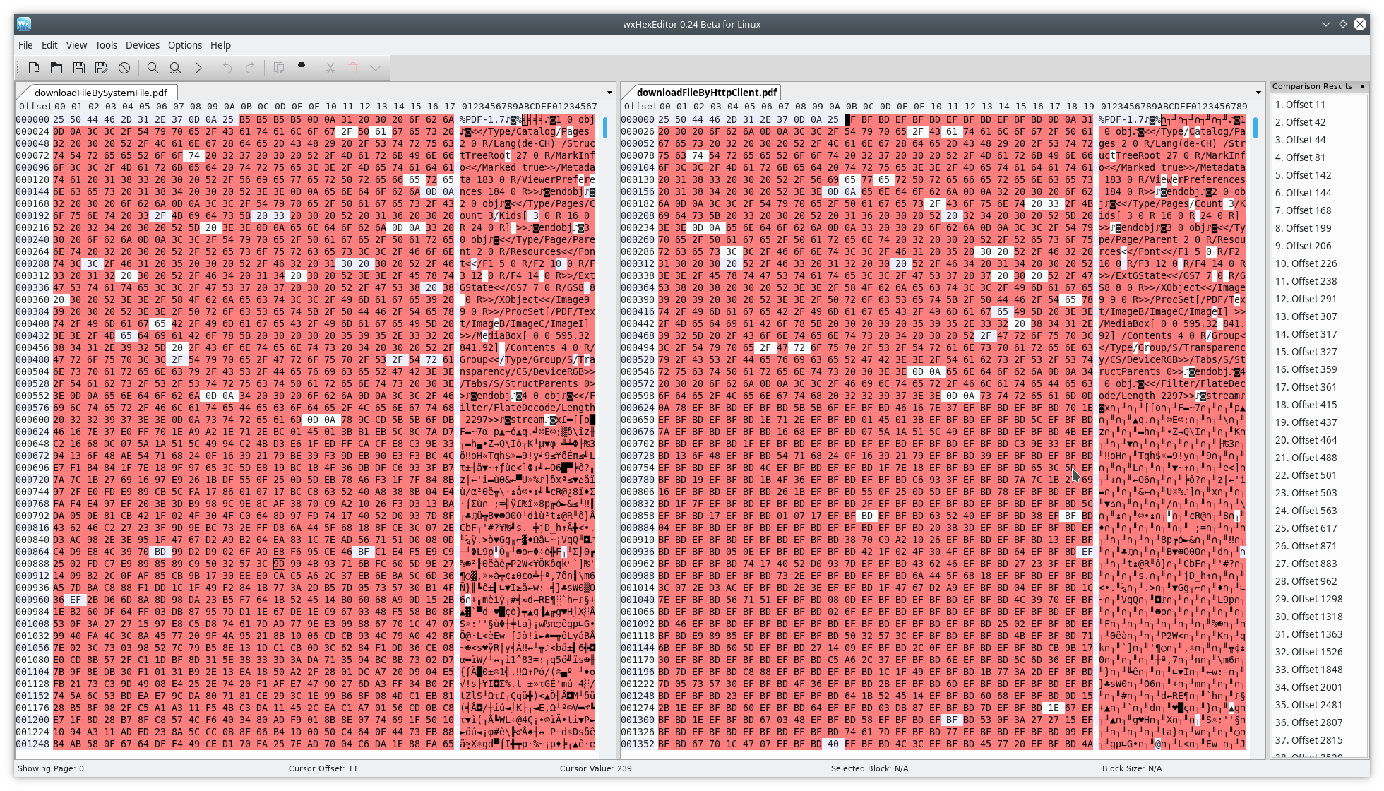Click the Undo toolbar icon
This screenshot has width=1384, height=791.
(x=227, y=68)
